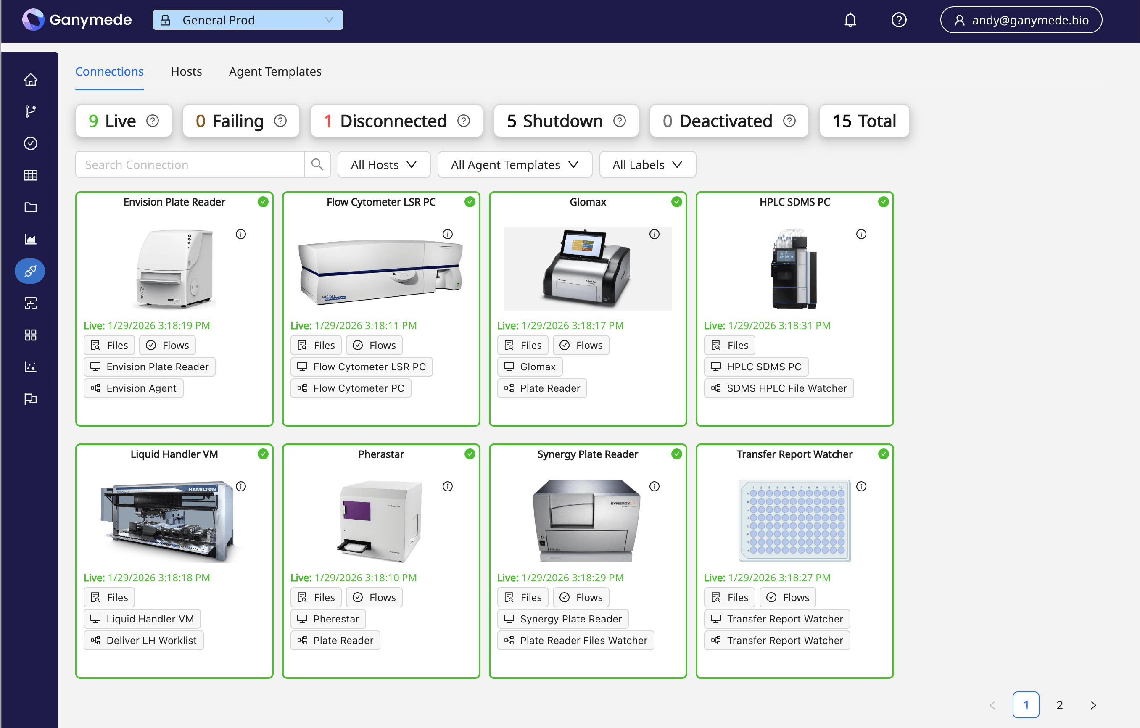Viewport: 1140px width, 728px height.
Task: Open the folder icon in sidebar
Action: 30,207
